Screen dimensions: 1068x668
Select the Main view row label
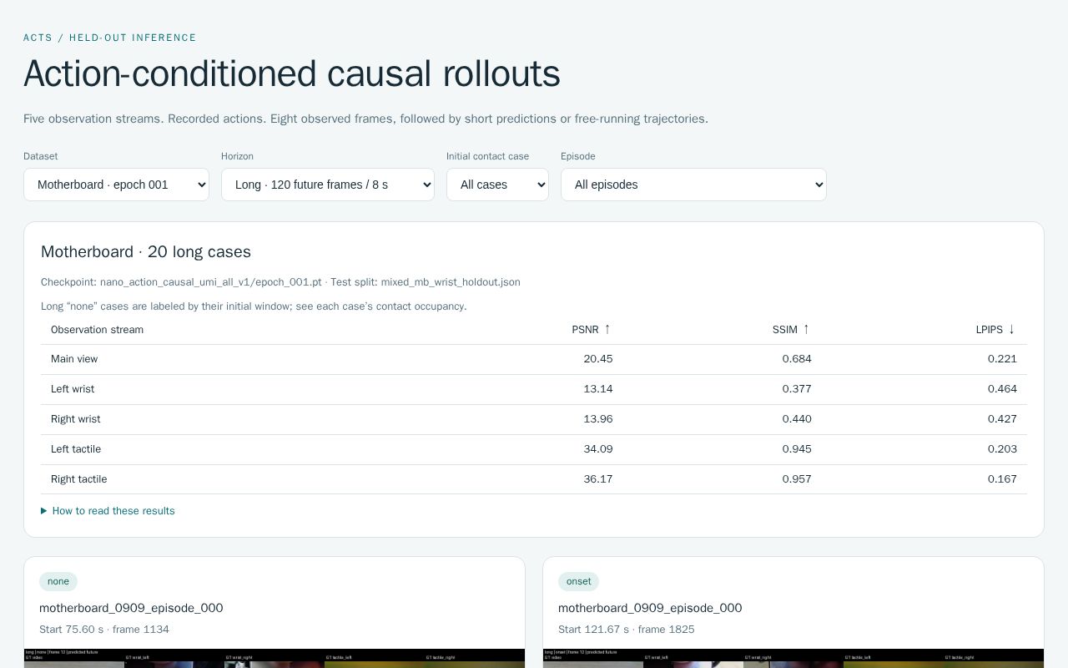coord(74,359)
